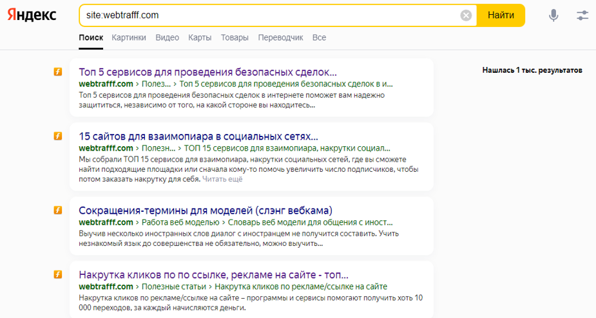
Task: Click webtrafff.com domain under 15 сайтов result
Action: tap(106, 148)
